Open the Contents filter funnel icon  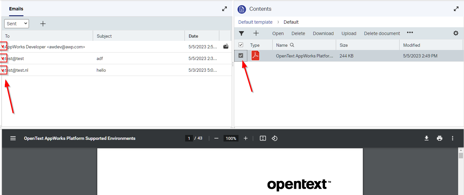click(x=241, y=33)
